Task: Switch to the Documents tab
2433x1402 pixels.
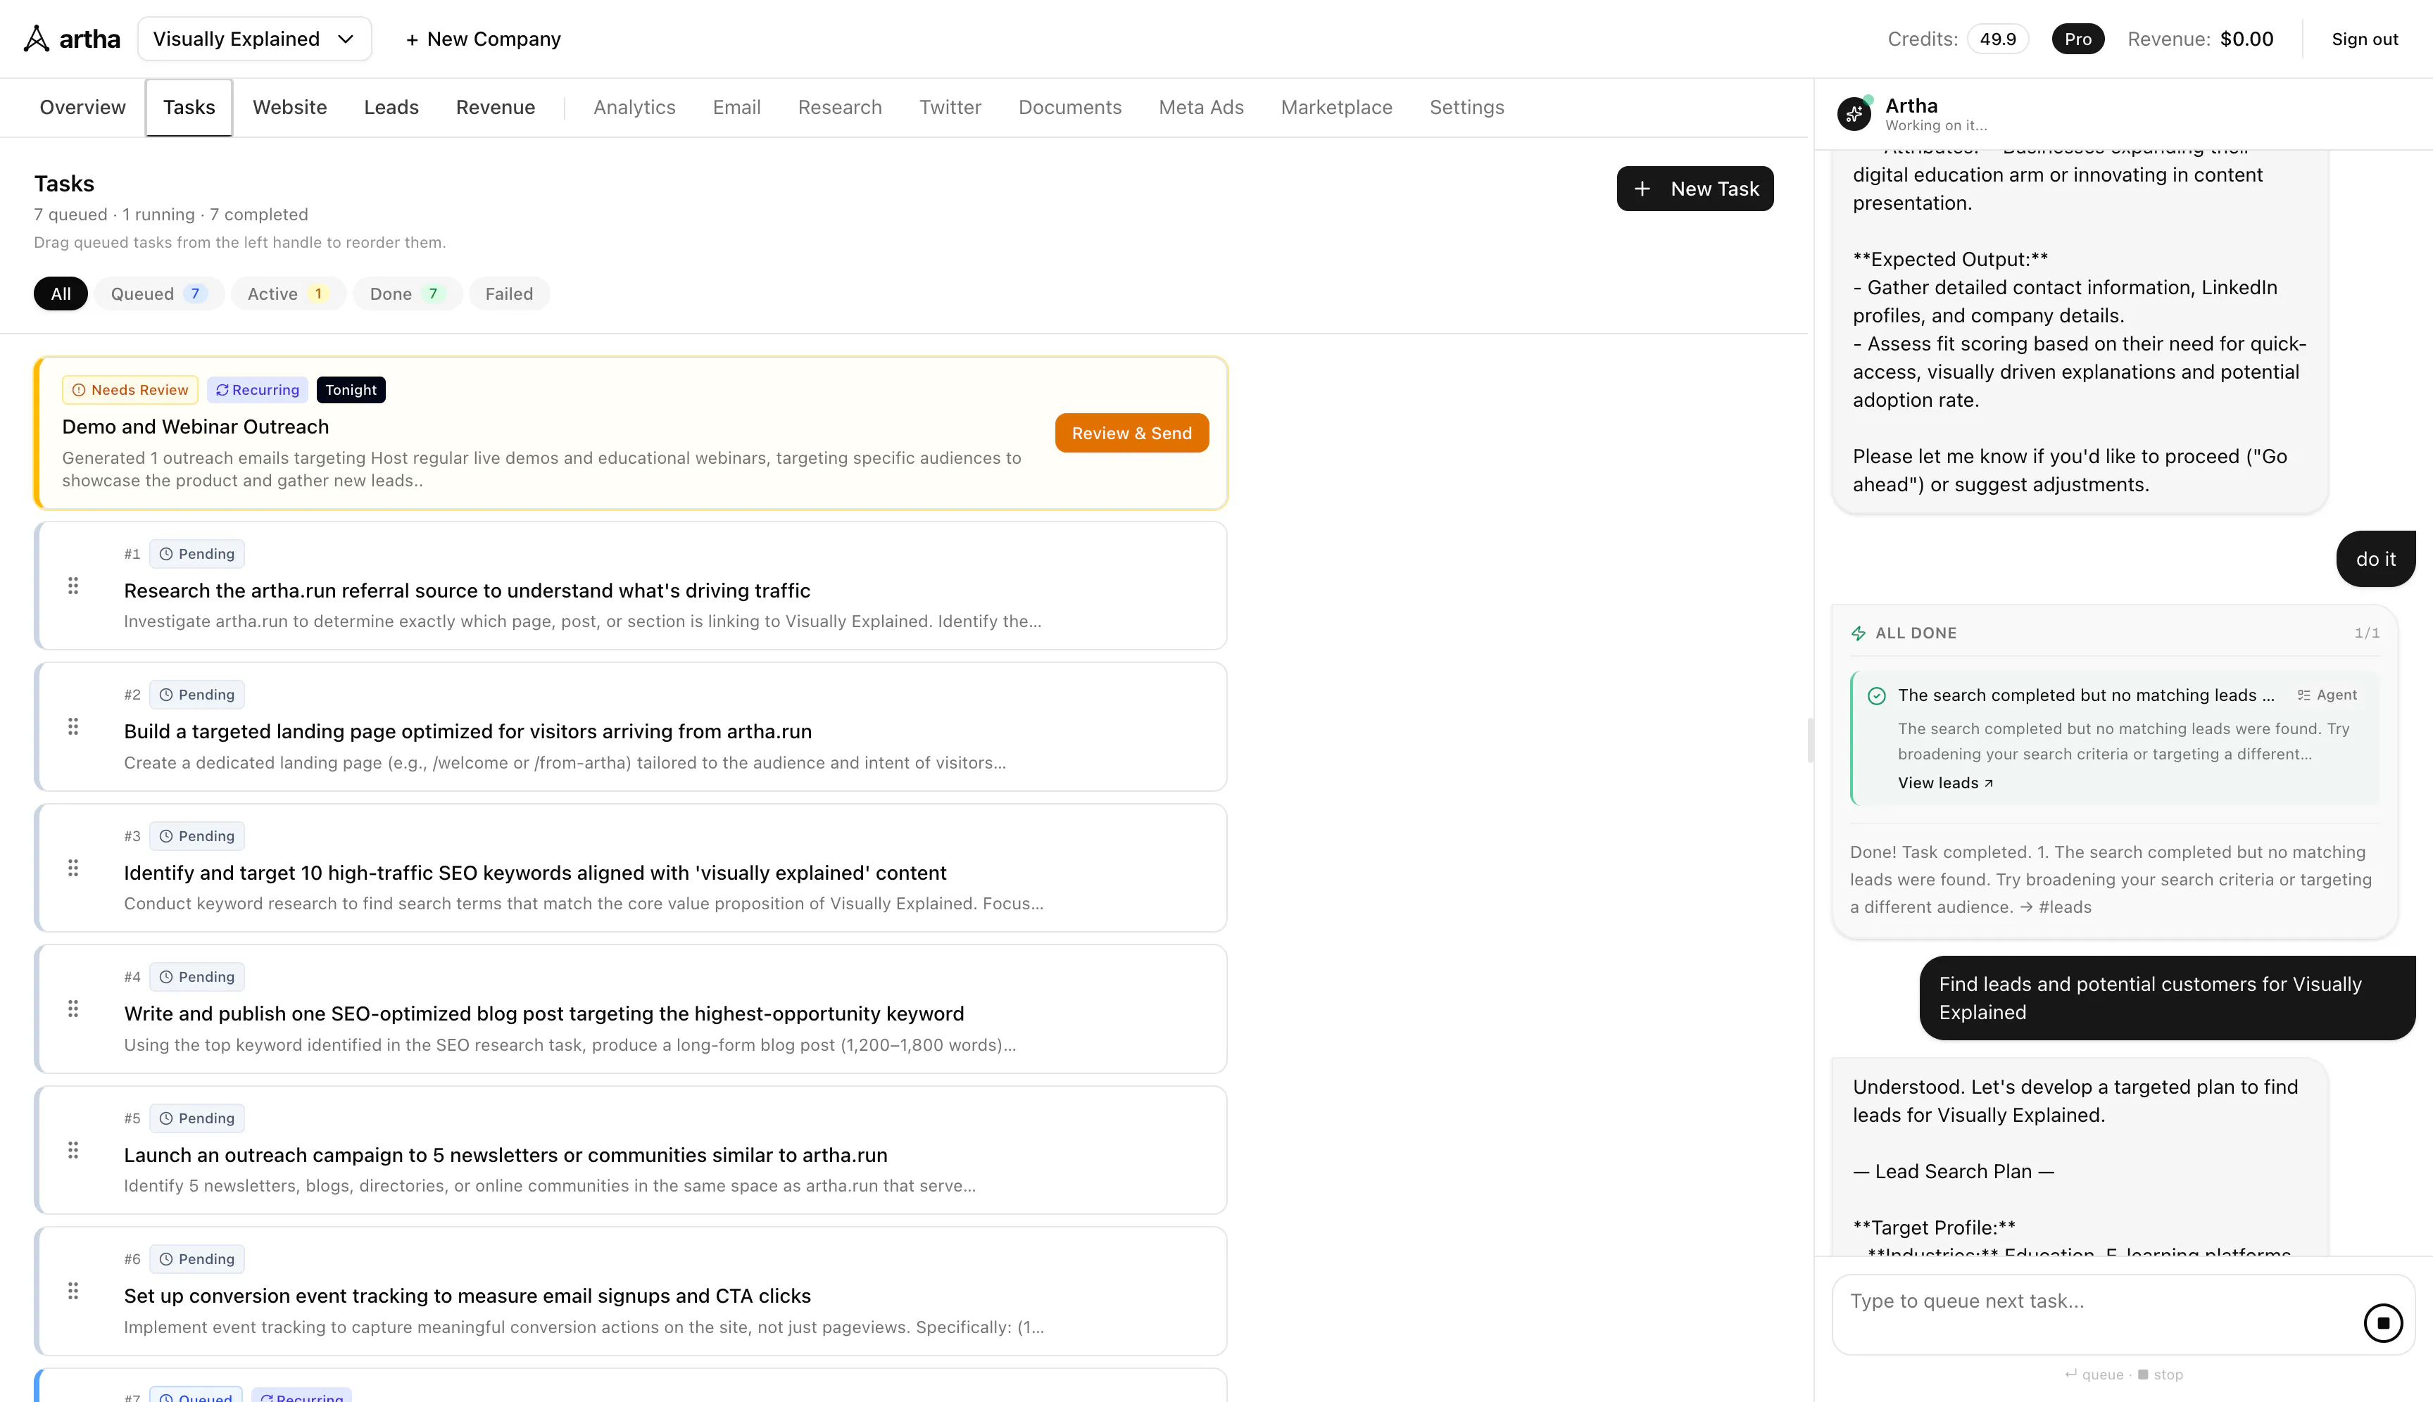Action: coord(1070,107)
